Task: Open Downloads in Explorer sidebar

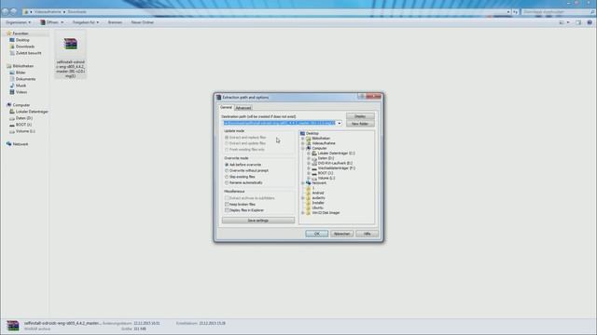Action: [x=25, y=47]
